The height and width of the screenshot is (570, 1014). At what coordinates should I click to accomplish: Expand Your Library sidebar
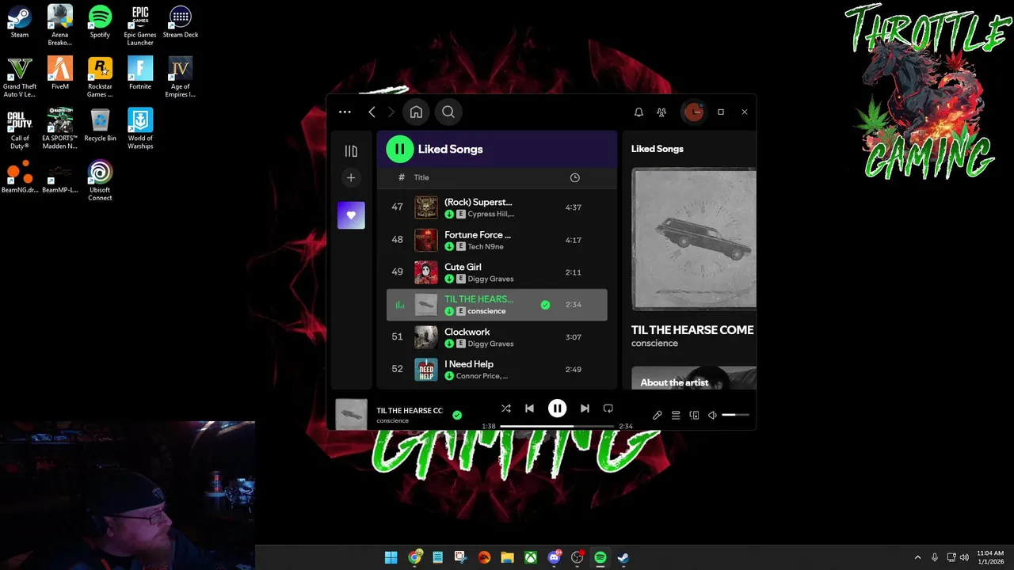(x=351, y=150)
